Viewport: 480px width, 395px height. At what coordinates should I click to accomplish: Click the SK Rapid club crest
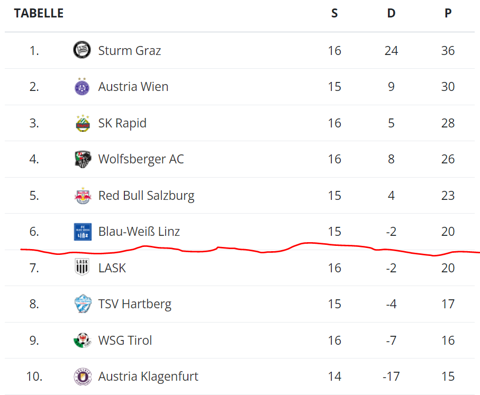coord(82,123)
